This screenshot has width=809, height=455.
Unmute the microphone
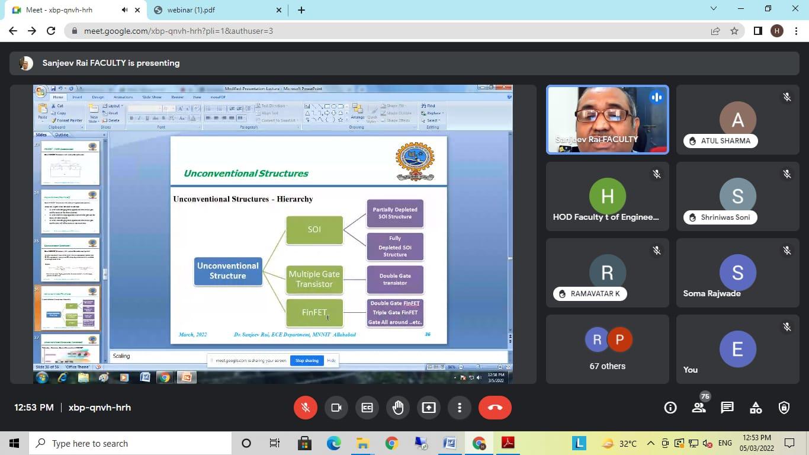pyautogui.click(x=306, y=408)
